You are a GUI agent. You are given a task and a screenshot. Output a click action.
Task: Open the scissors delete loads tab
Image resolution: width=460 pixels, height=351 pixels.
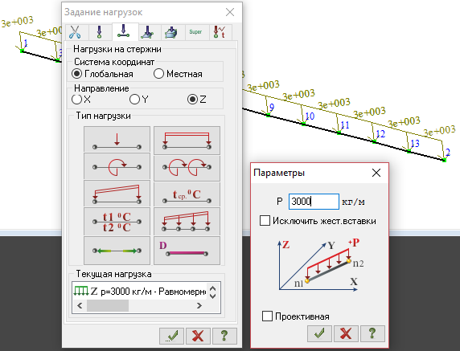pyautogui.click(x=76, y=32)
